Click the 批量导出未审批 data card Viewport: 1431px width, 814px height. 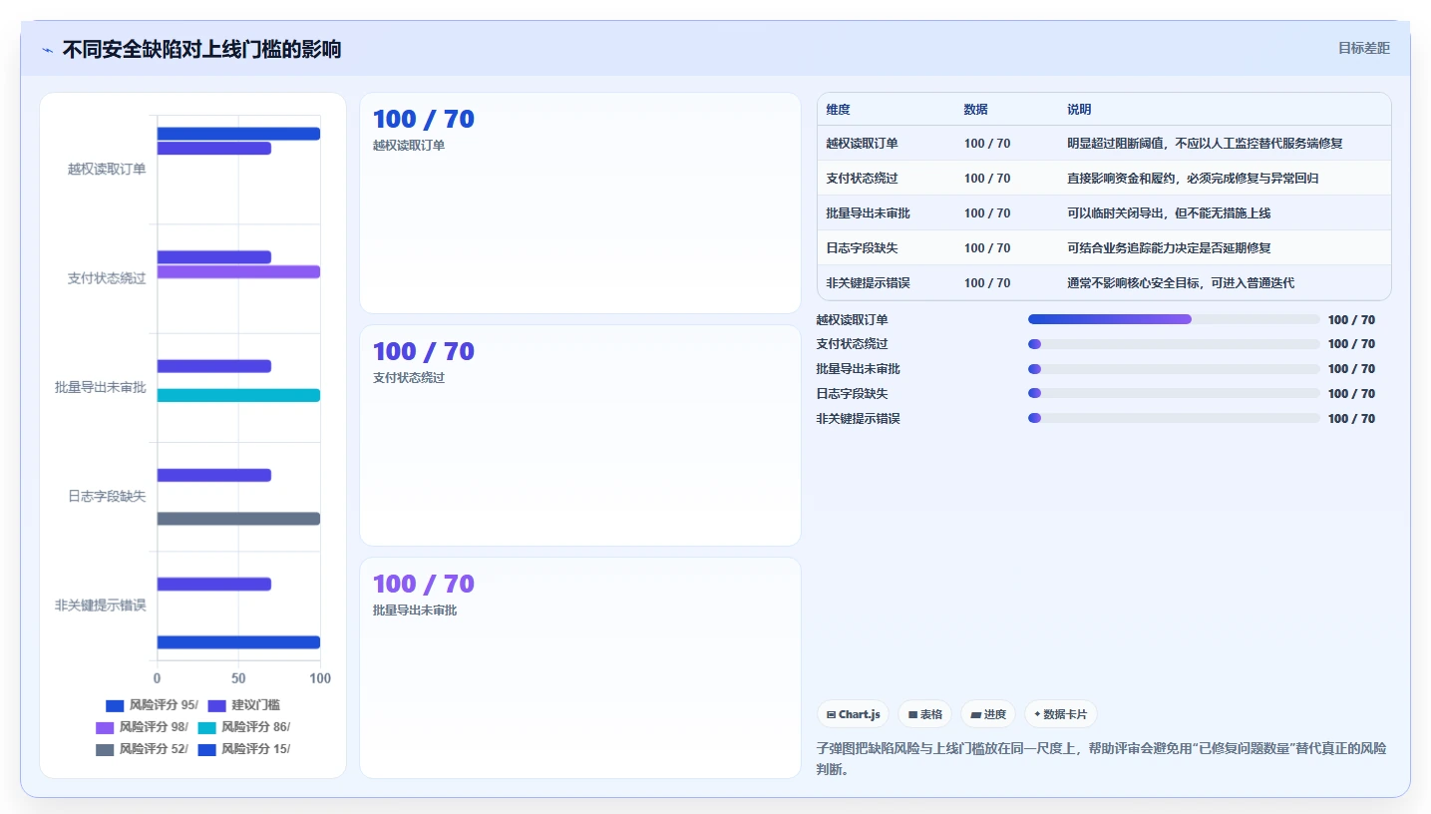pyautogui.click(x=580, y=668)
